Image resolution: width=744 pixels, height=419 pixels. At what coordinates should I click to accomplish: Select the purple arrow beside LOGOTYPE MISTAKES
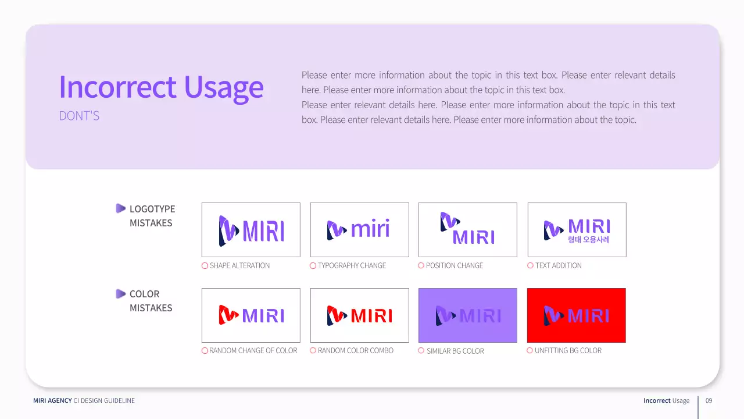(121, 208)
